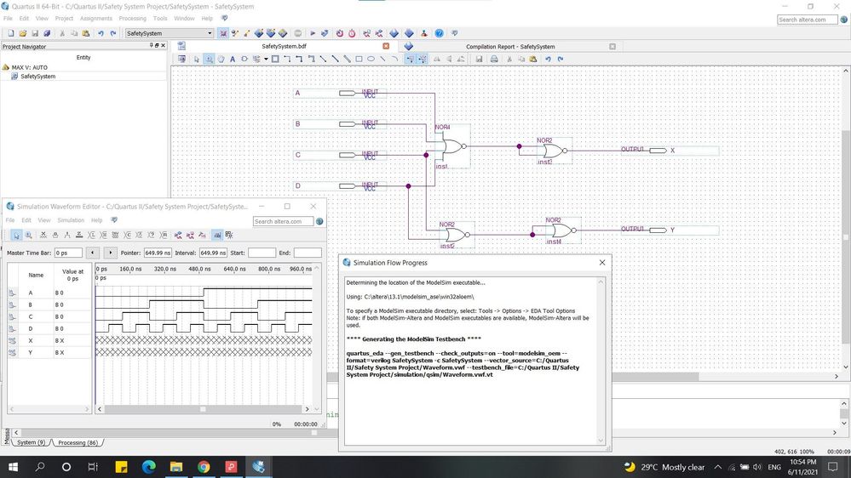Open the Processing menu
This screenshot has height=478, width=851.
tap(132, 18)
